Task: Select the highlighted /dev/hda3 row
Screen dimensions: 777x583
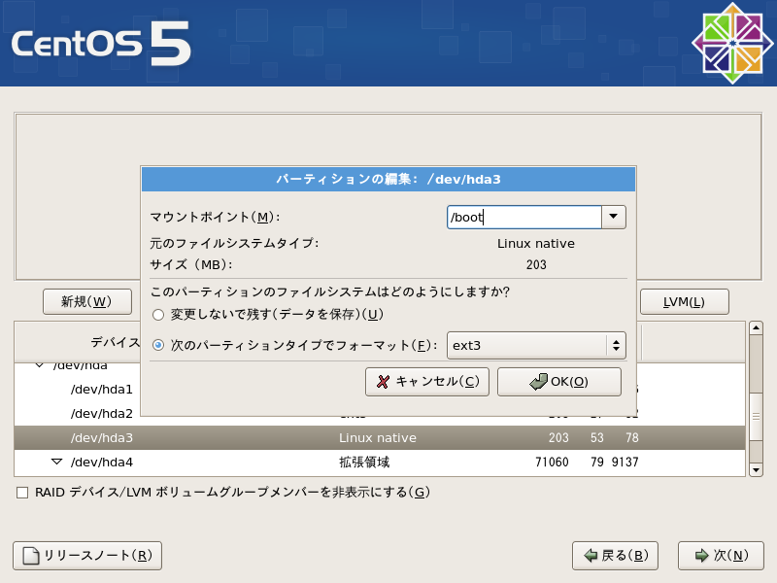Action: point(380,438)
